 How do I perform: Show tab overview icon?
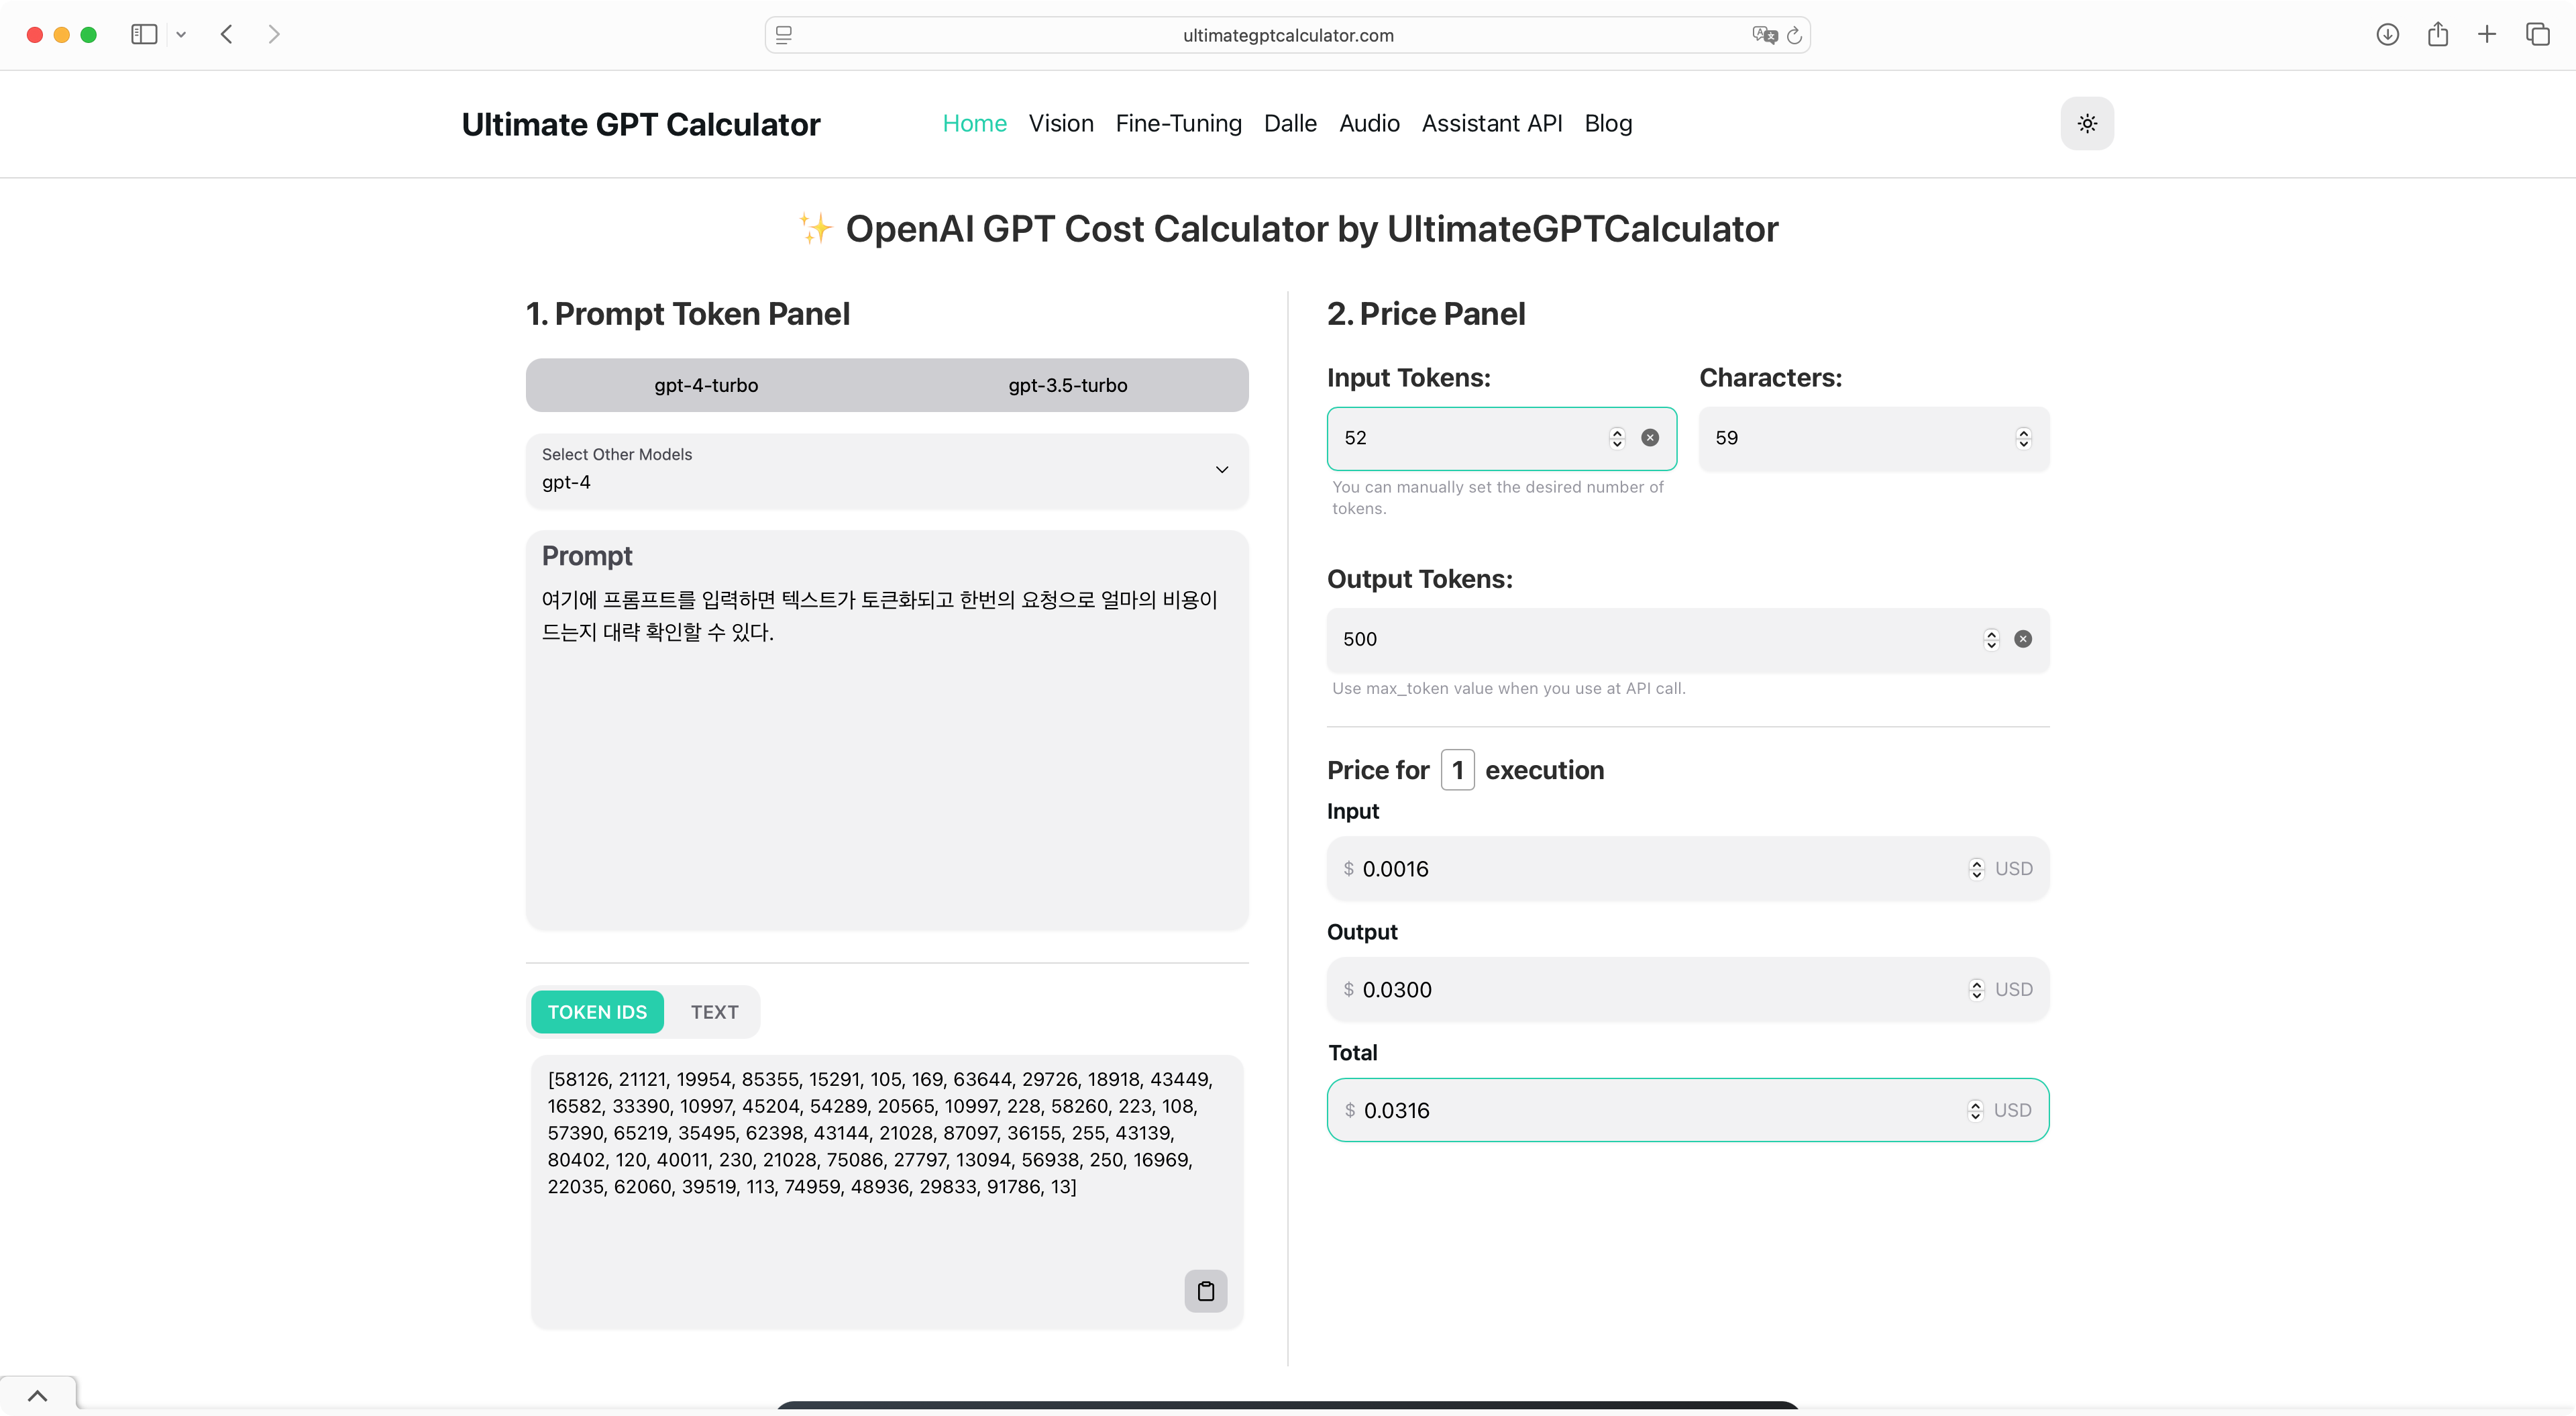pos(2537,35)
